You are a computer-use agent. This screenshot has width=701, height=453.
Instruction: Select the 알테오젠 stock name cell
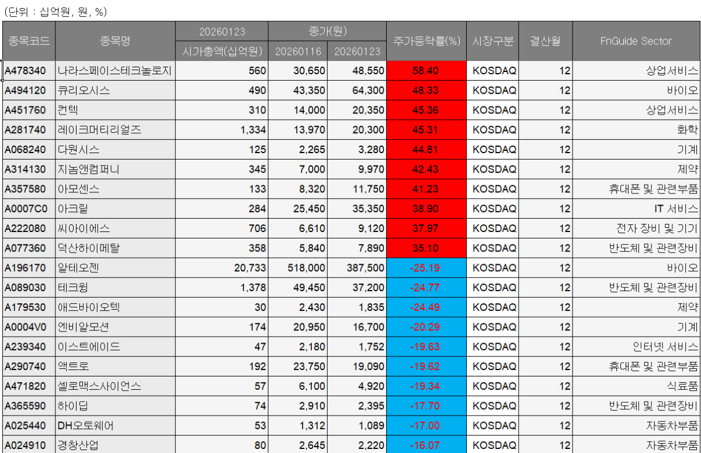(115, 268)
